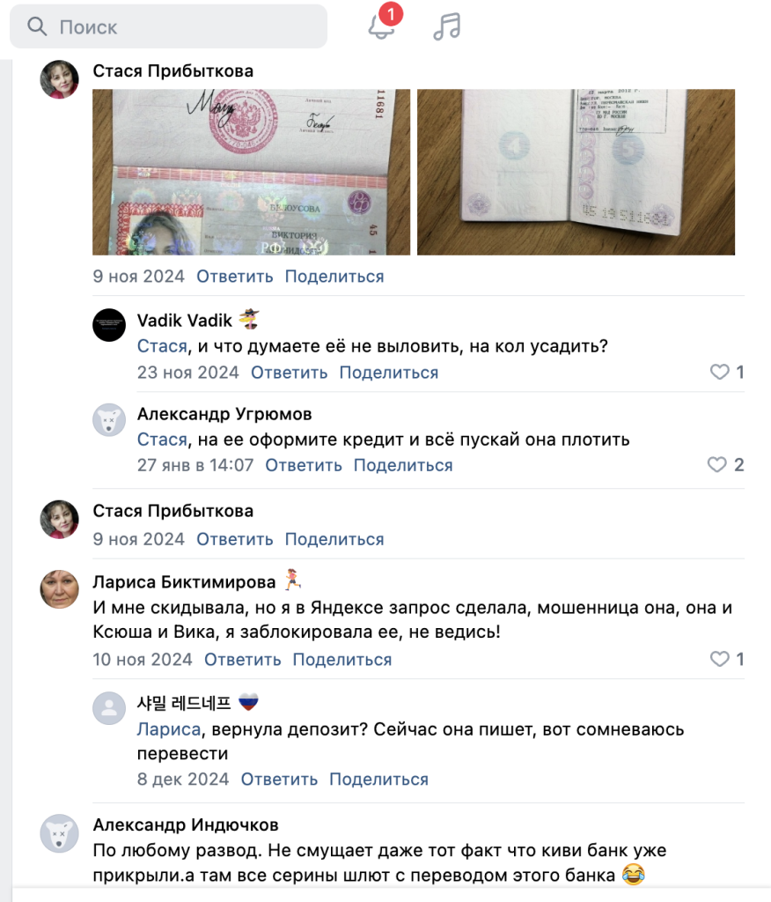Open the notifications bell icon
This screenshot has height=902, width=771.
[x=381, y=26]
